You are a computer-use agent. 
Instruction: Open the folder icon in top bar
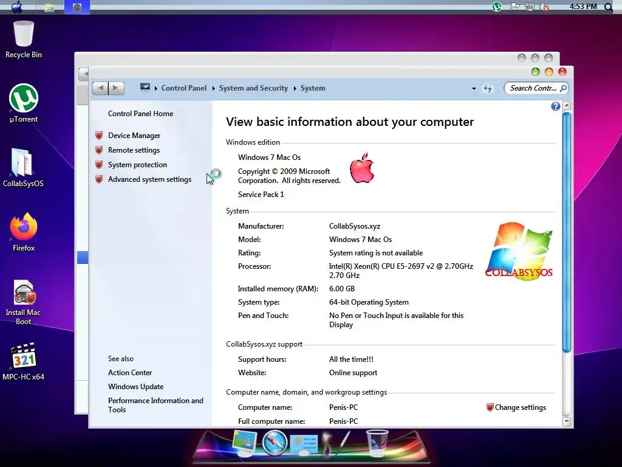coord(49,7)
